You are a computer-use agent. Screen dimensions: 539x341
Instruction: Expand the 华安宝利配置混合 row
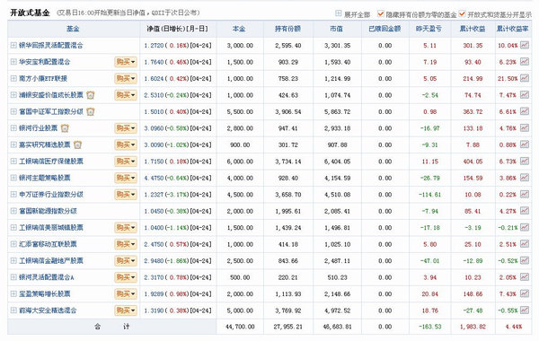(13, 62)
